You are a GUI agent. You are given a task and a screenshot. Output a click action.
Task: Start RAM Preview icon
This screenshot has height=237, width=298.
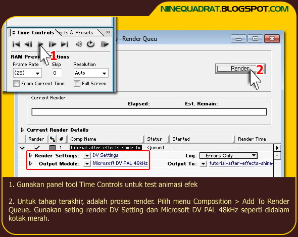point(105,44)
